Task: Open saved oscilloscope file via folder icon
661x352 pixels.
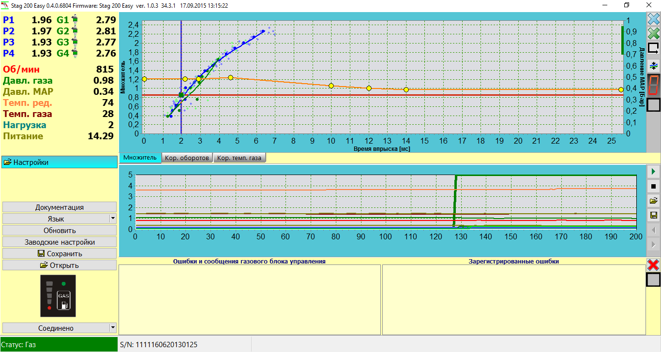Action: click(653, 201)
